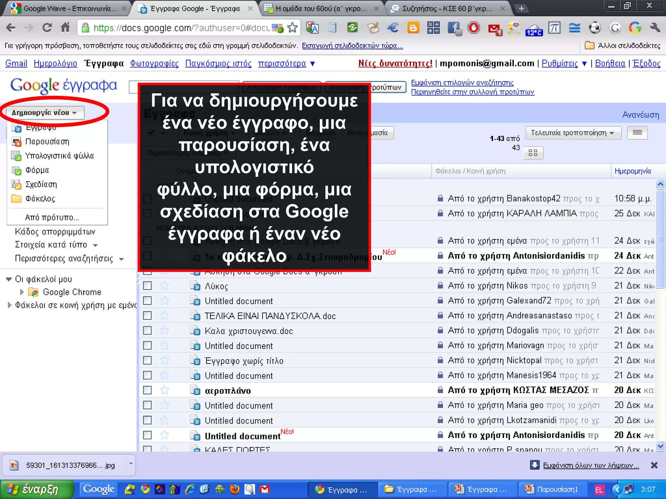Open the Gmail link in top bar
Viewport: 666px width, 499px height.
pyautogui.click(x=16, y=63)
